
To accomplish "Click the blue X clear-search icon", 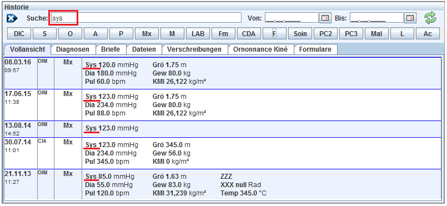I will tap(12, 18).
